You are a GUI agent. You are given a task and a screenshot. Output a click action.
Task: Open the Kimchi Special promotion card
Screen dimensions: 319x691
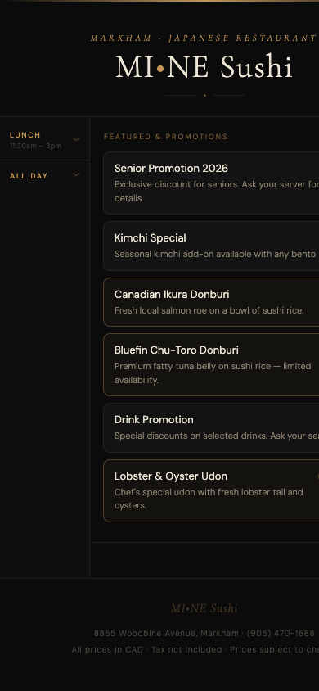[211, 246]
